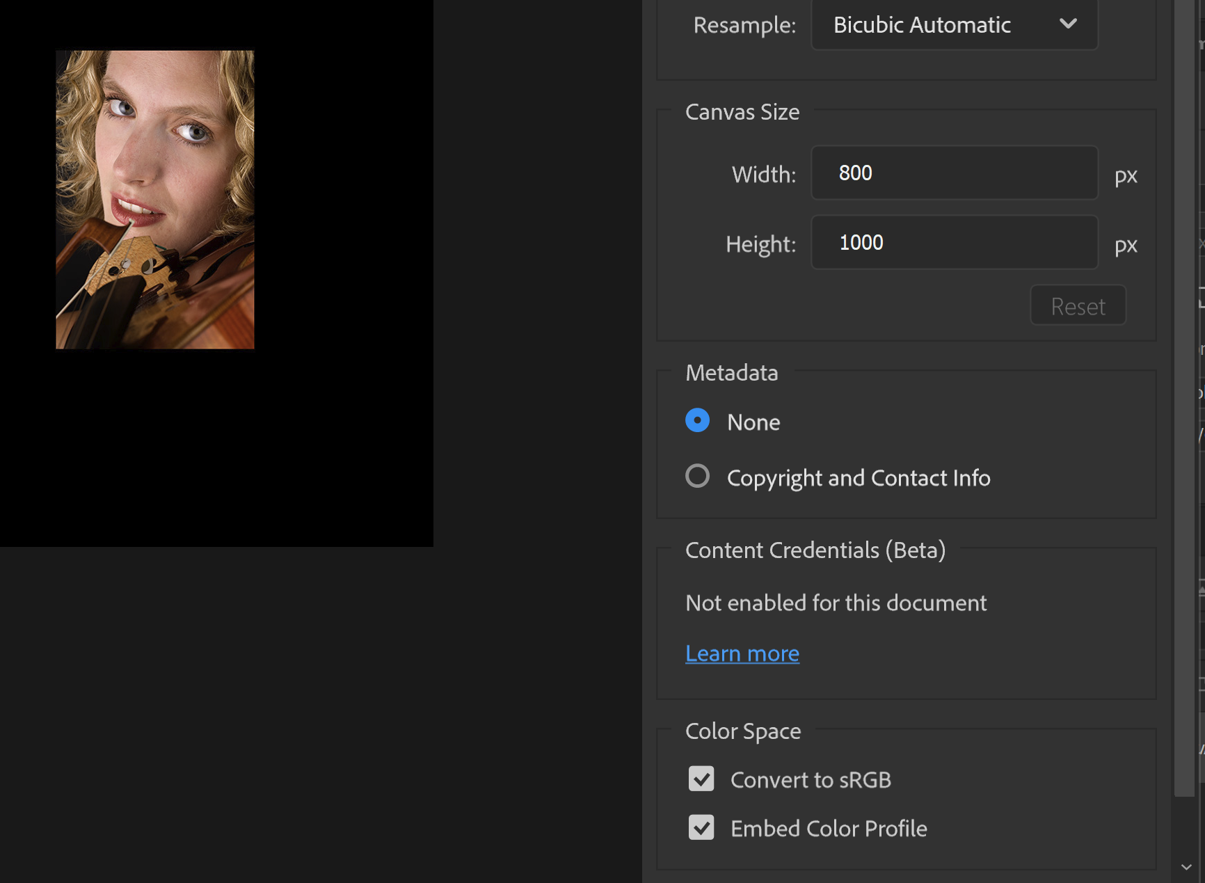The width and height of the screenshot is (1205, 883).
Task: Click the Canvas Size Height field
Action: (954, 242)
